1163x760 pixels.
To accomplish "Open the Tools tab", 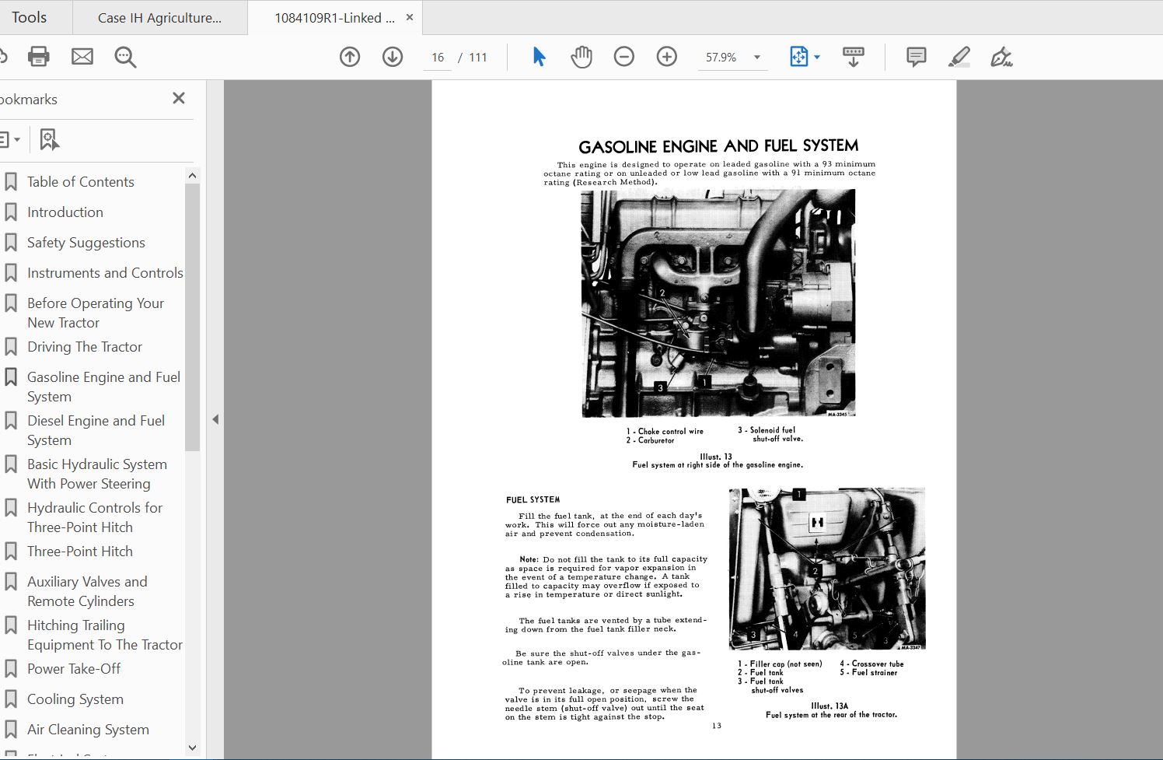I will [30, 17].
